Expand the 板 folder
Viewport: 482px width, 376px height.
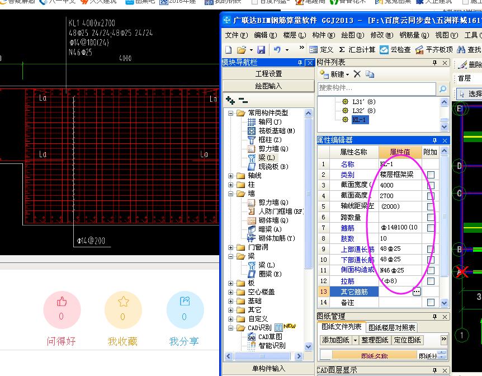(x=230, y=283)
